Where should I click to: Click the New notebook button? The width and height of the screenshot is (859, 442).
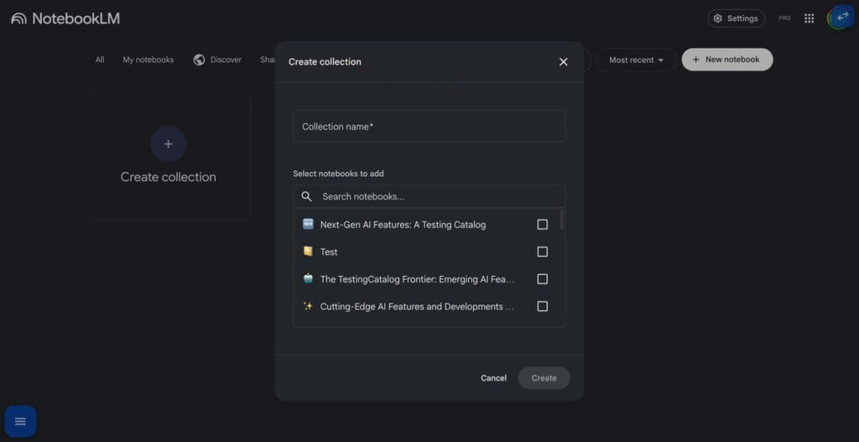click(727, 60)
